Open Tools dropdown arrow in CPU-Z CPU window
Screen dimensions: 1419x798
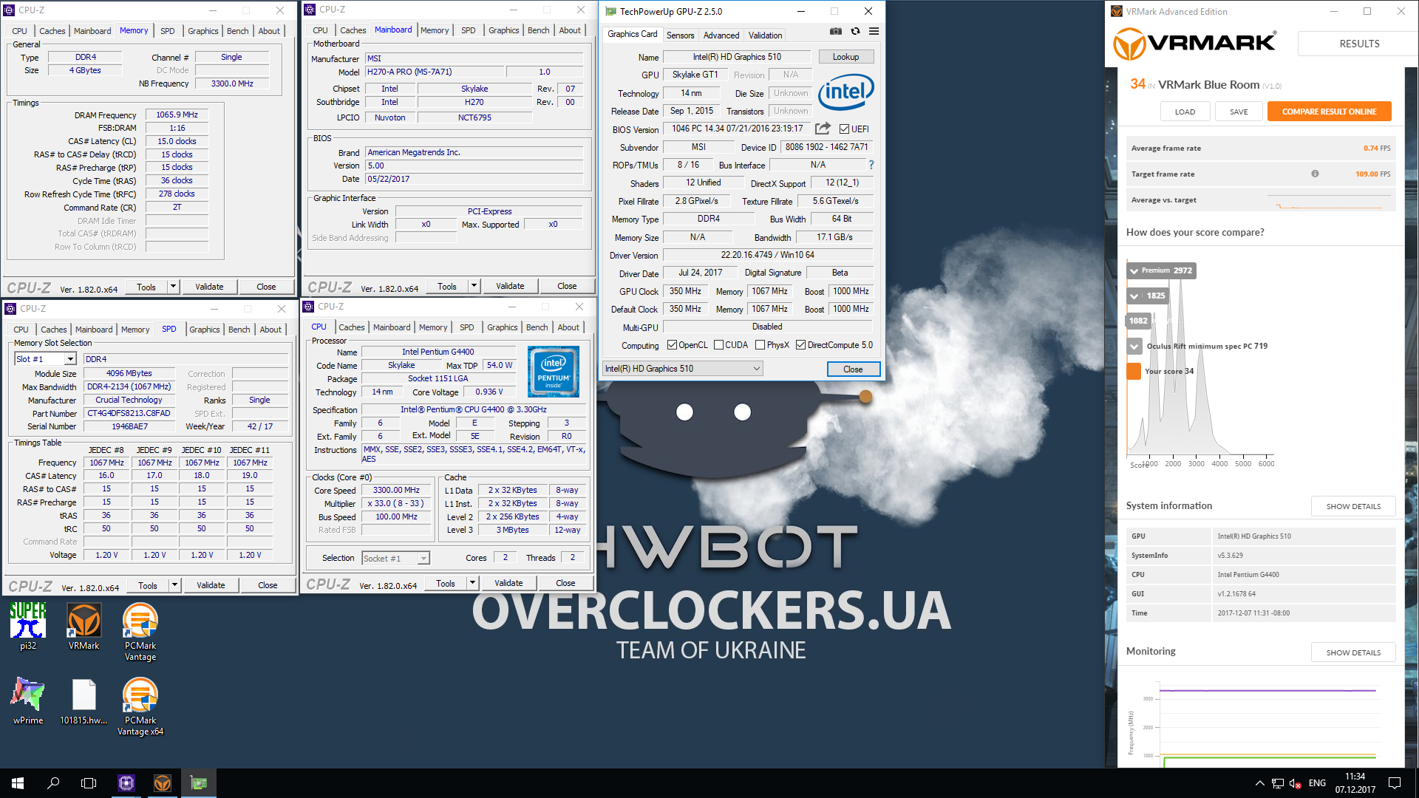(x=472, y=583)
